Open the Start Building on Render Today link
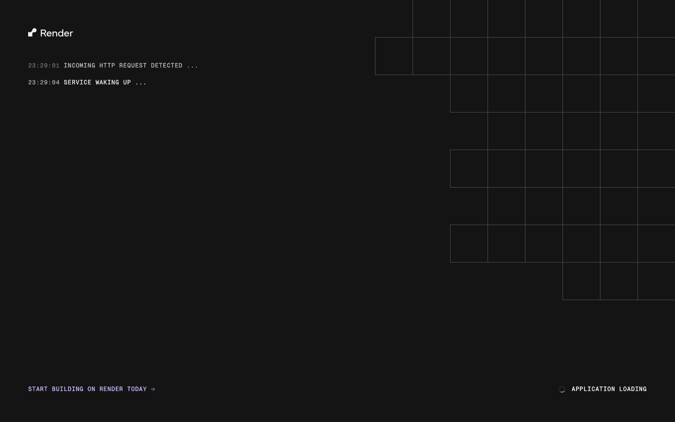 point(91,389)
